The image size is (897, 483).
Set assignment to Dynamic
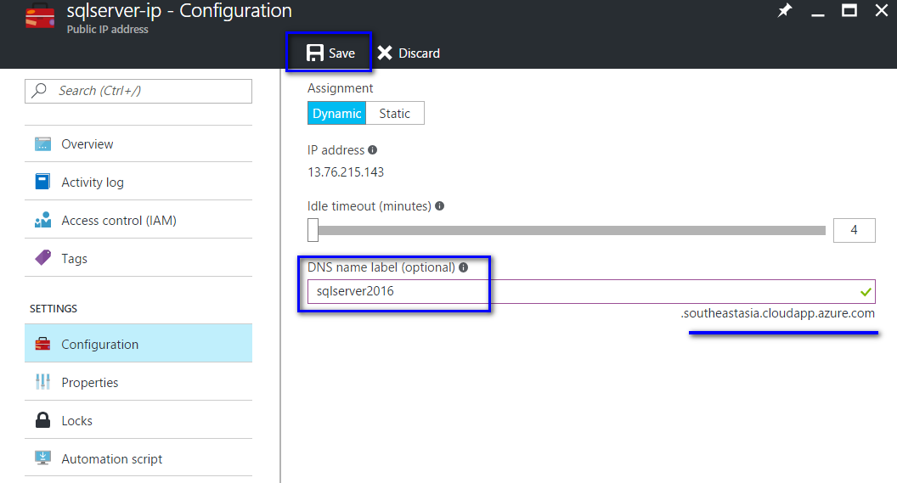(337, 113)
